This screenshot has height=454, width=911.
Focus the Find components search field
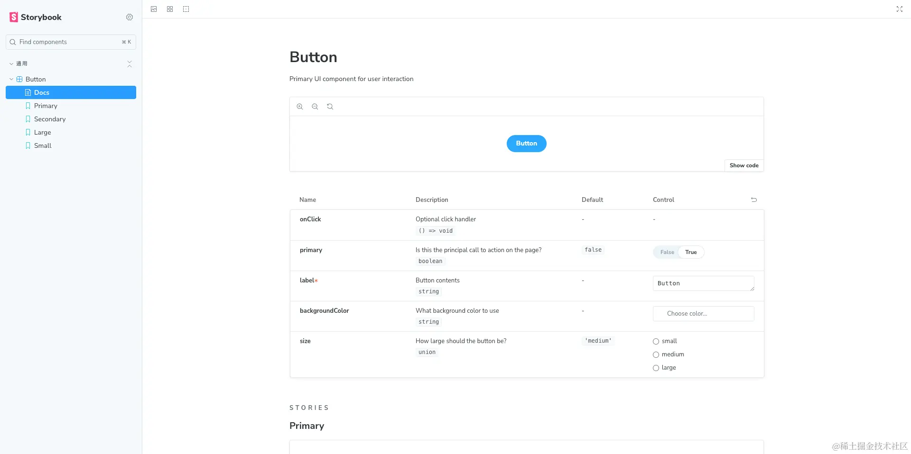71,42
